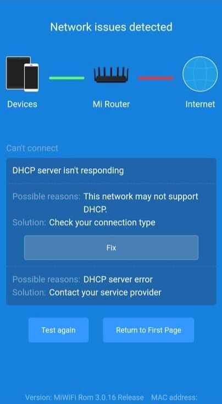Tap the Internet label
This screenshot has height=404, width=222.
coord(200,104)
